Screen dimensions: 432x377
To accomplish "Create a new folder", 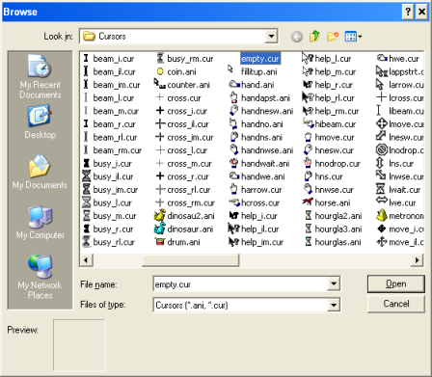I will [333, 37].
